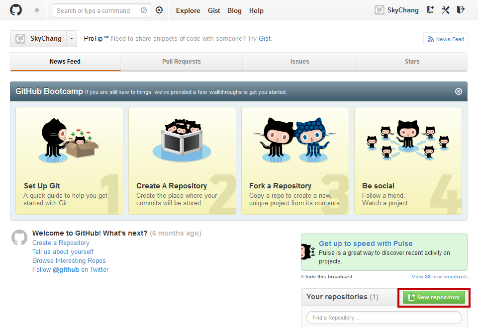Open the Tell us about yourself link
Screen dimensions: 478x327
coord(63,252)
